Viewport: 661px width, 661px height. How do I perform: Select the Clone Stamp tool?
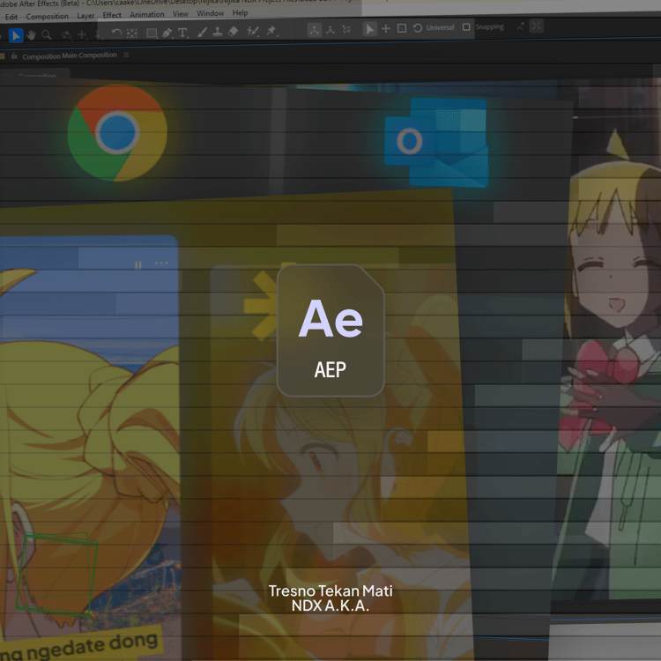[x=217, y=32]
